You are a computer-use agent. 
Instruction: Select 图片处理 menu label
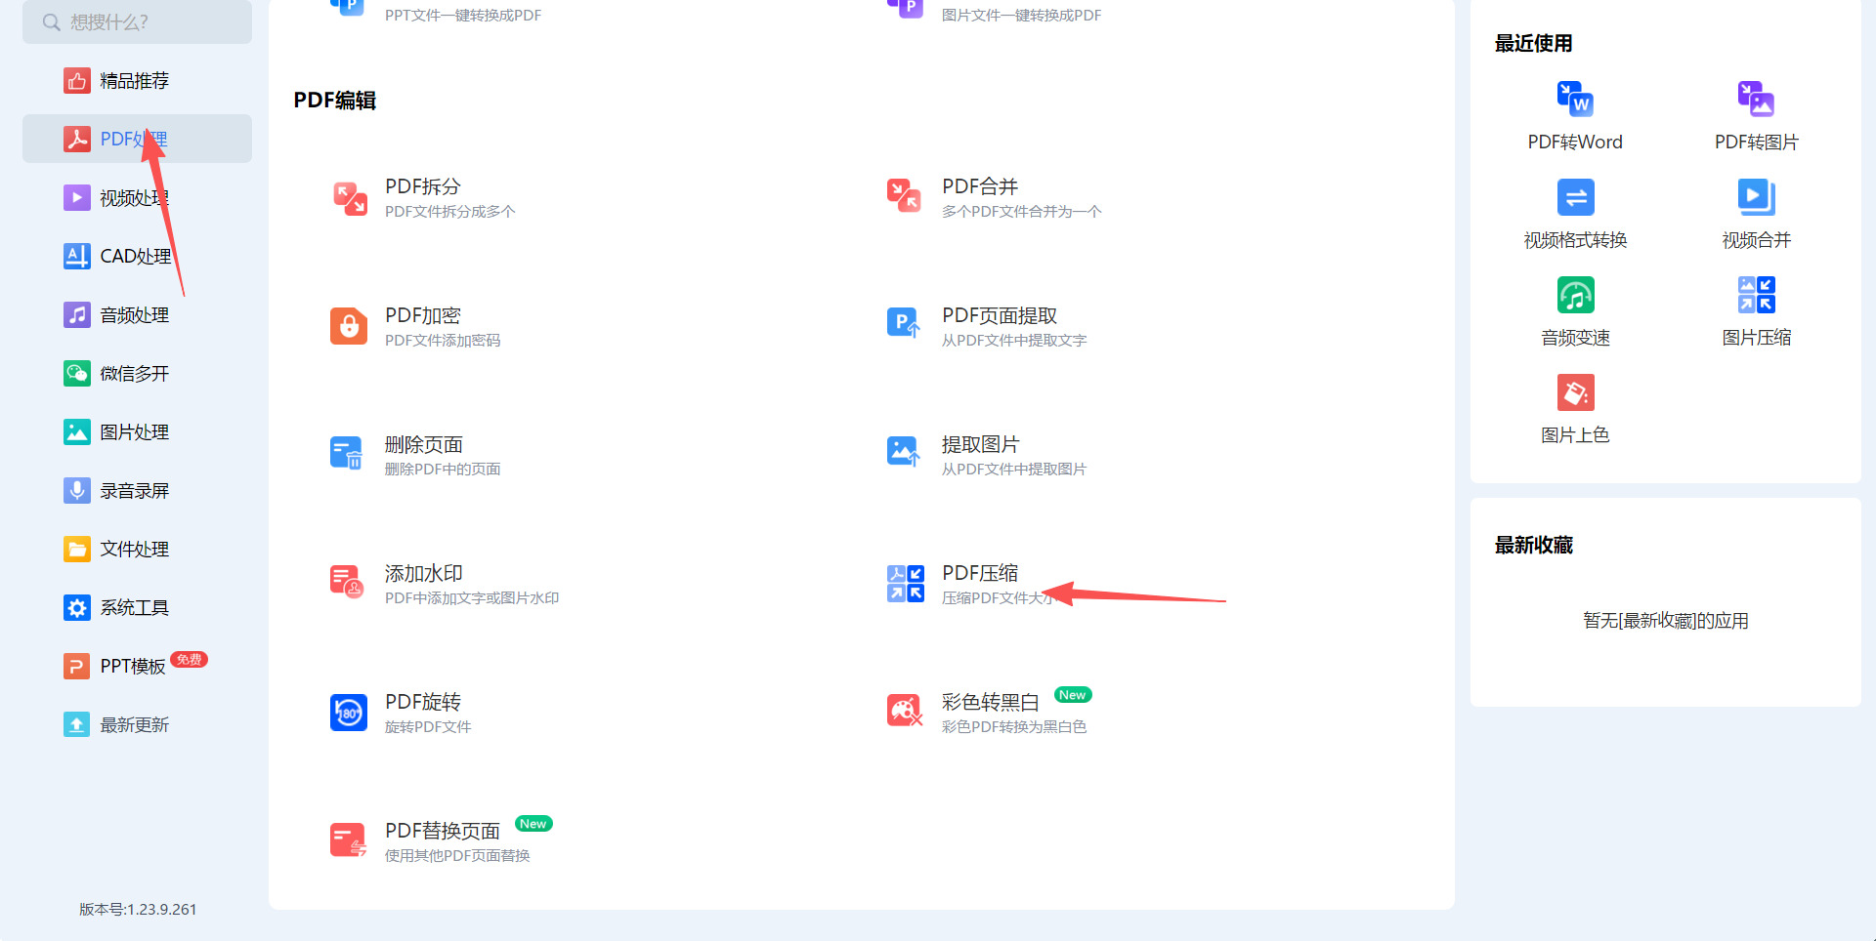135,432
